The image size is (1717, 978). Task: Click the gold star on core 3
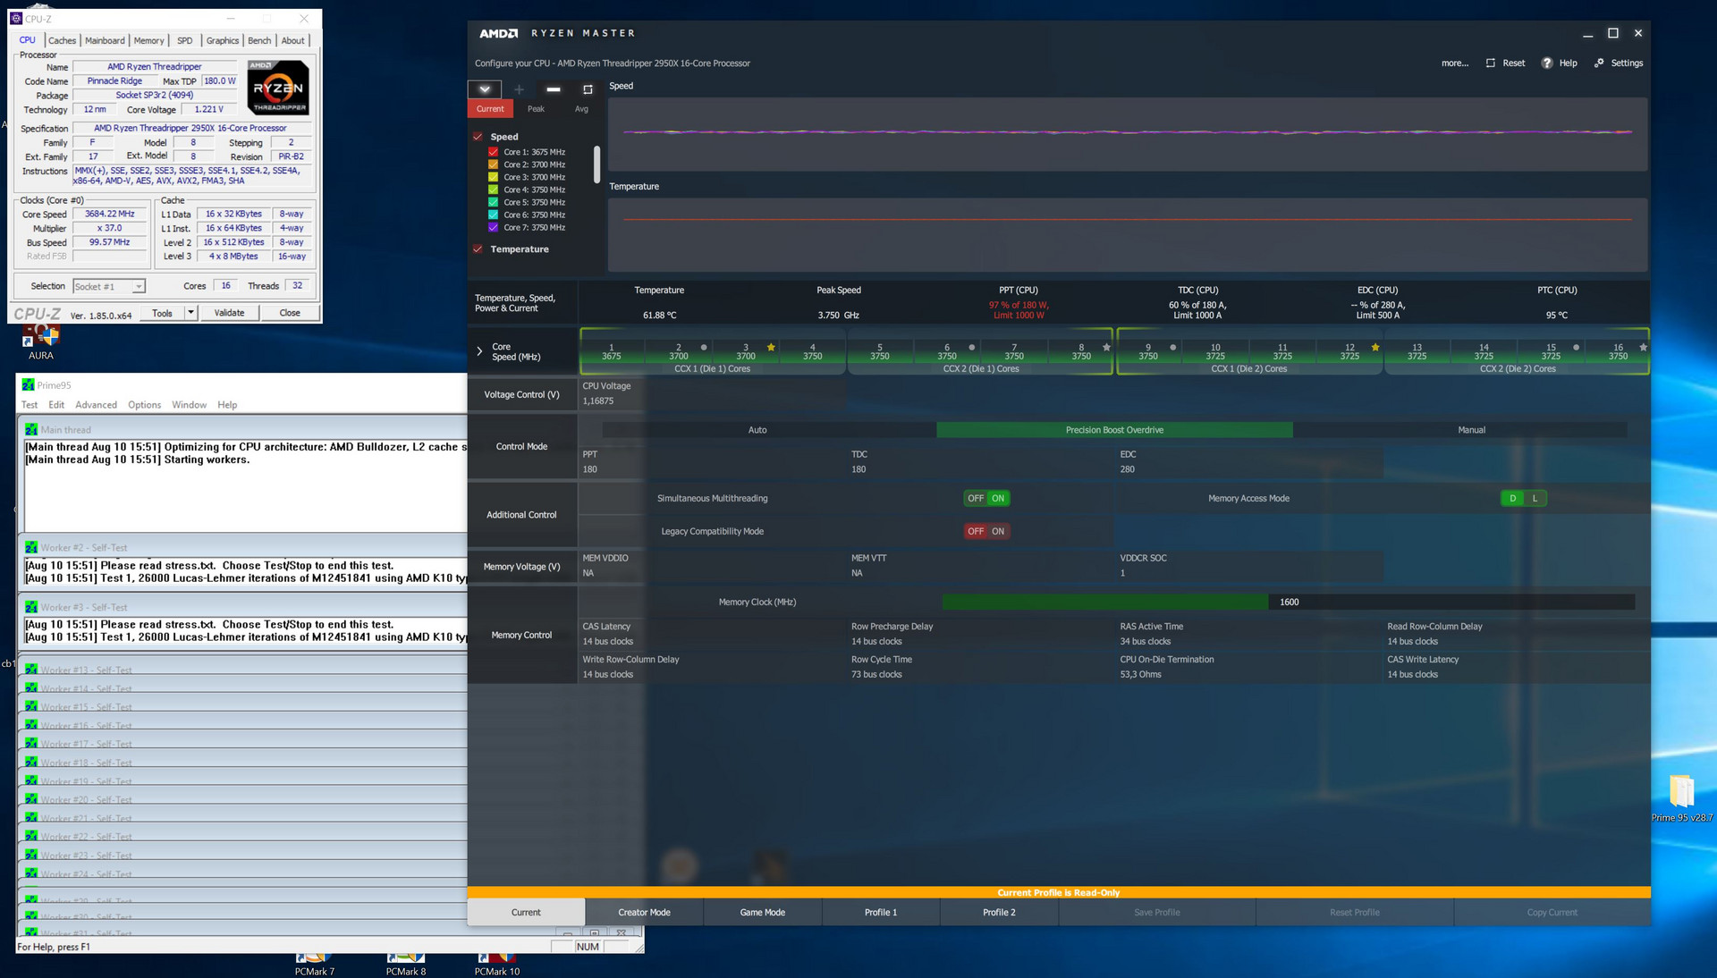pos(771,347)
